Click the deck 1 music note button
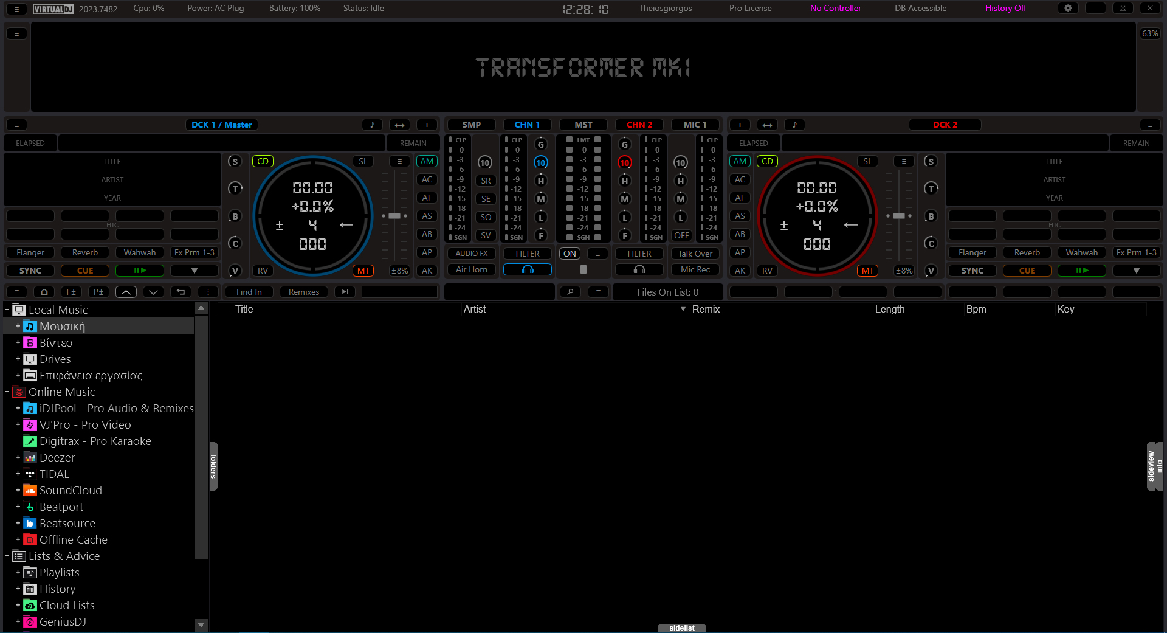 (x=372, y=125)
